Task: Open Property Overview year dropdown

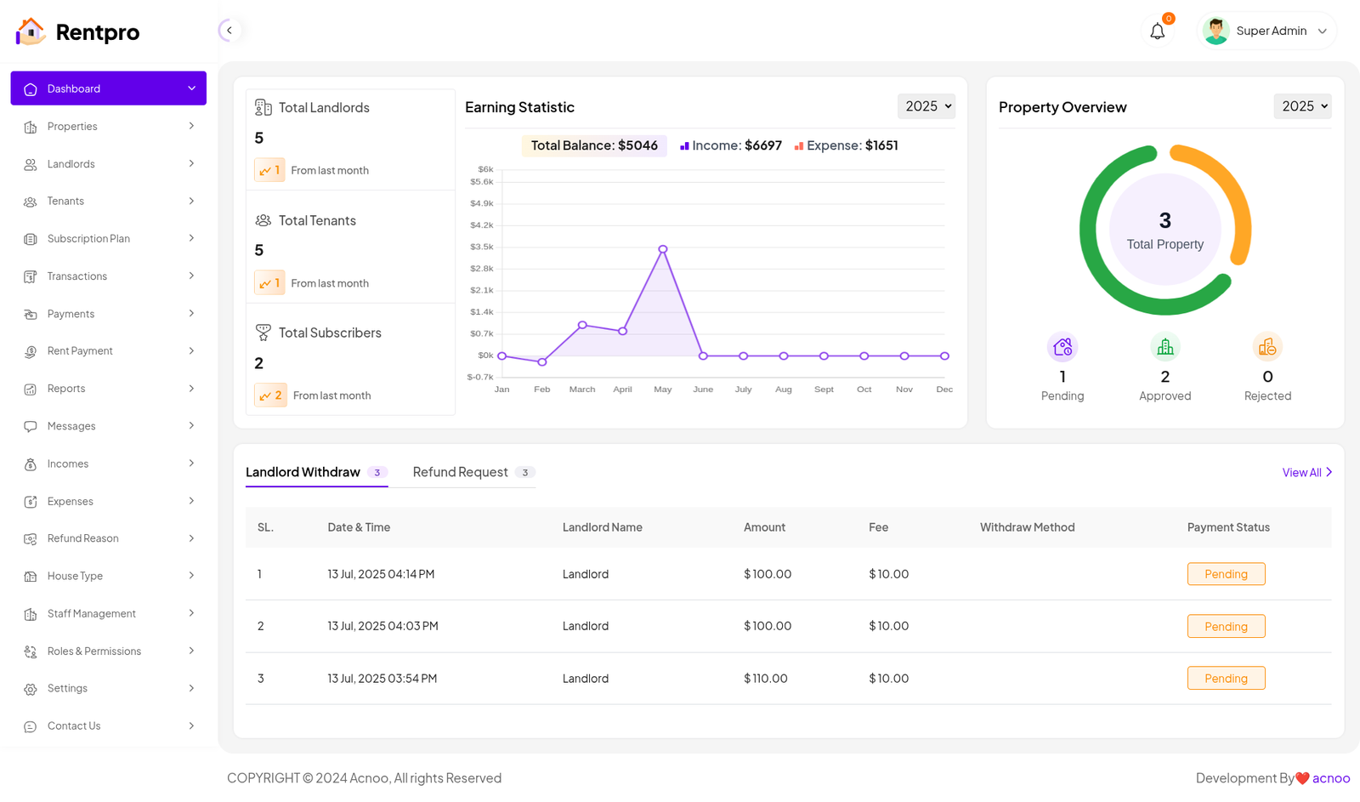Action: [1302, 106]
